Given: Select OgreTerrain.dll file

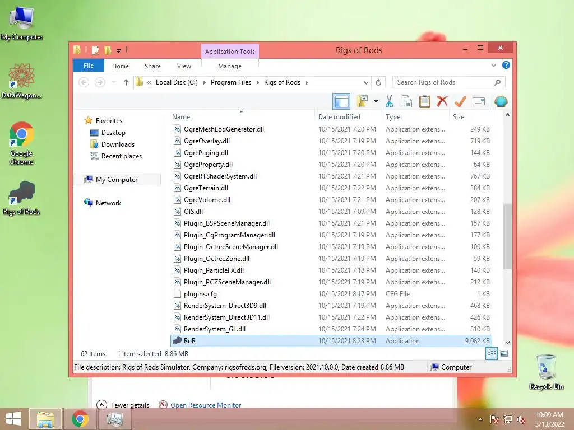Looking at the screenshot, I should 331,188.
